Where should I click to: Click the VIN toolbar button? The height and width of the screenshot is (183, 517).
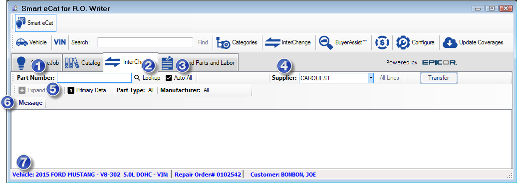[x=60, y=42]
